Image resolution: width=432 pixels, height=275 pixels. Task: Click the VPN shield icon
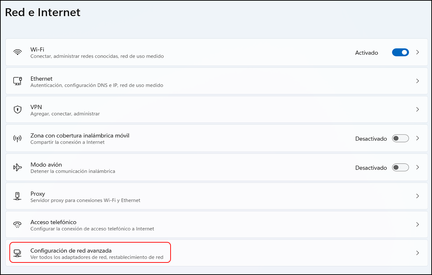[x=17, y=110]
